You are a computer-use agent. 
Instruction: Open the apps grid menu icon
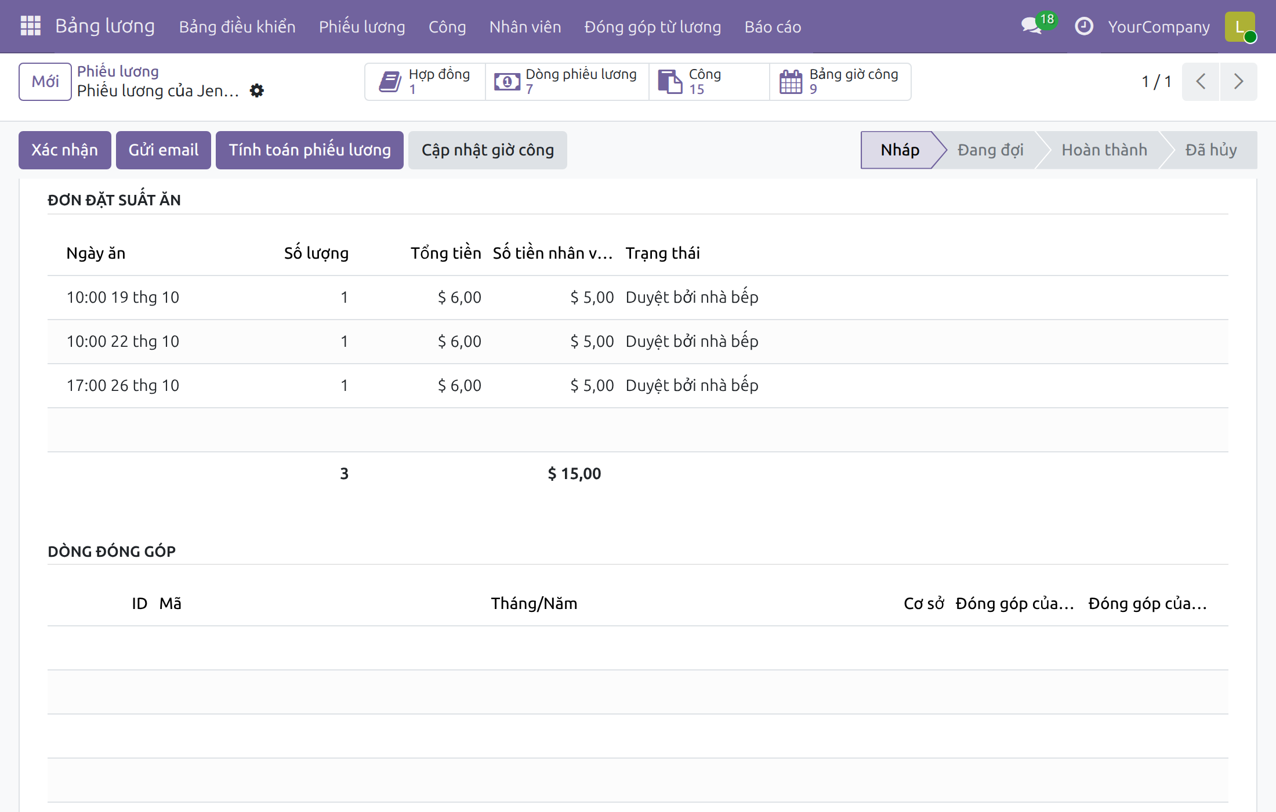point(30,26)
